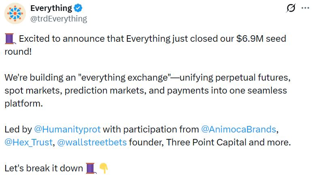Image resolution: width=312 pixels, height=175 pixels.
Task: Open the @trdEverything handle link
Action: pos(58,18)
